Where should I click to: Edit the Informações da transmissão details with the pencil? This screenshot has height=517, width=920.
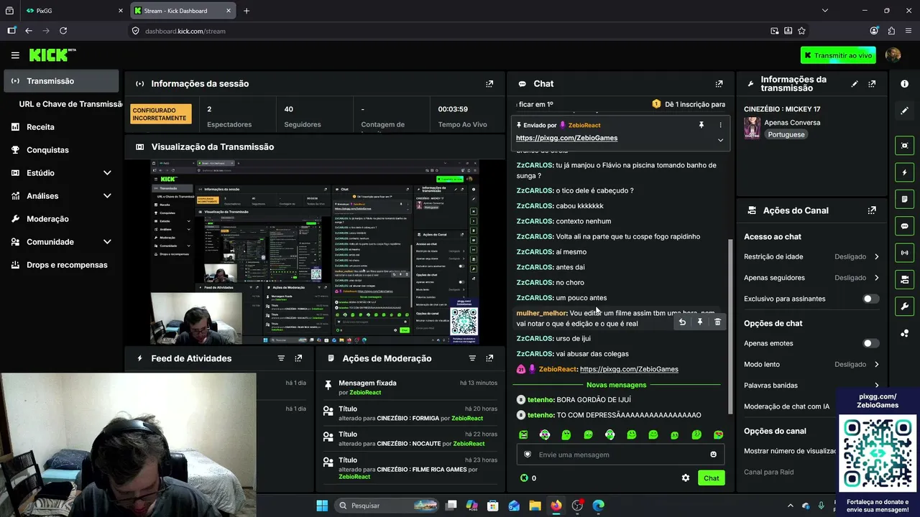tap(855, 84)
